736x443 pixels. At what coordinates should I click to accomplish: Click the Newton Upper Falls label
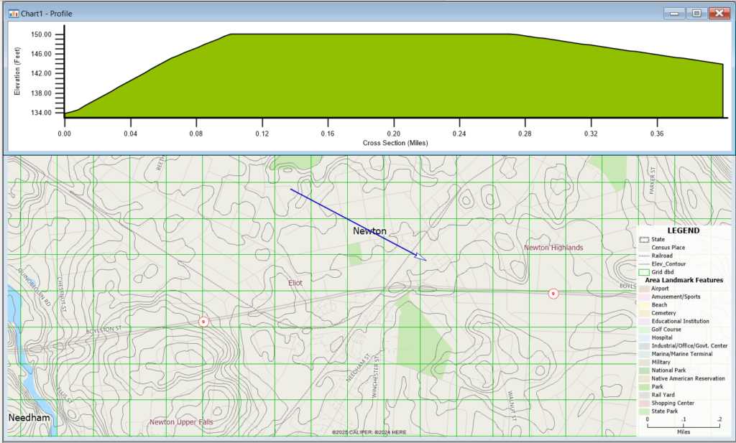click(181, 422)
